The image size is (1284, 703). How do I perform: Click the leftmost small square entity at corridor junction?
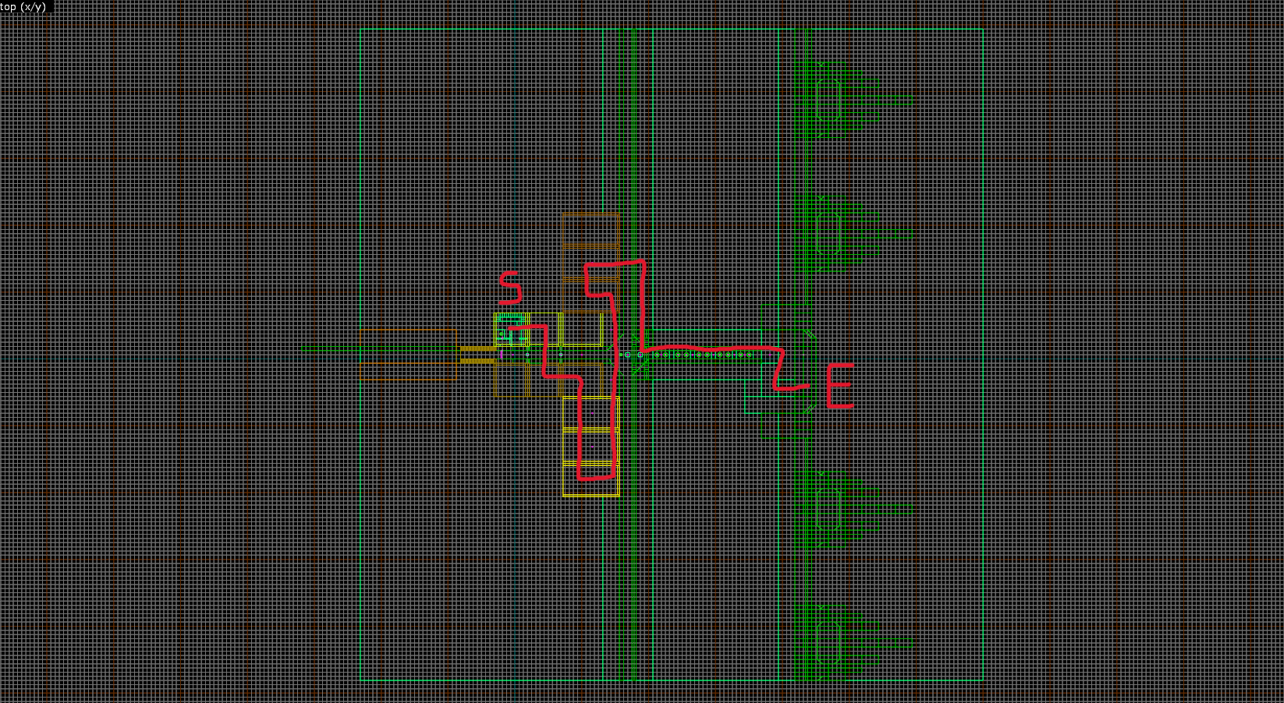tap(627, 355)
